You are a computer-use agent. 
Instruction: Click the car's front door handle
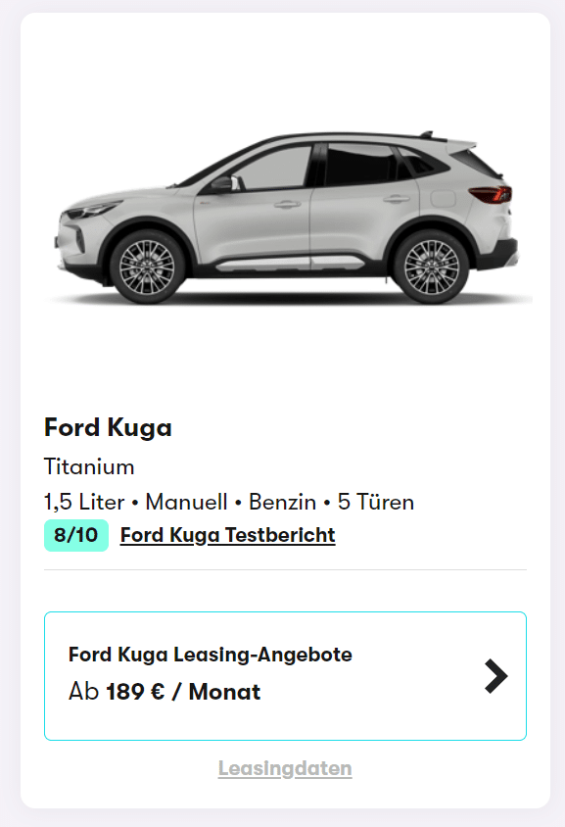[287, 204]
